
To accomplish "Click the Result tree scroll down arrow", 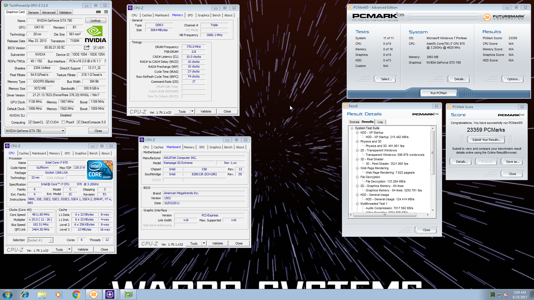I will tap(432, 210).
